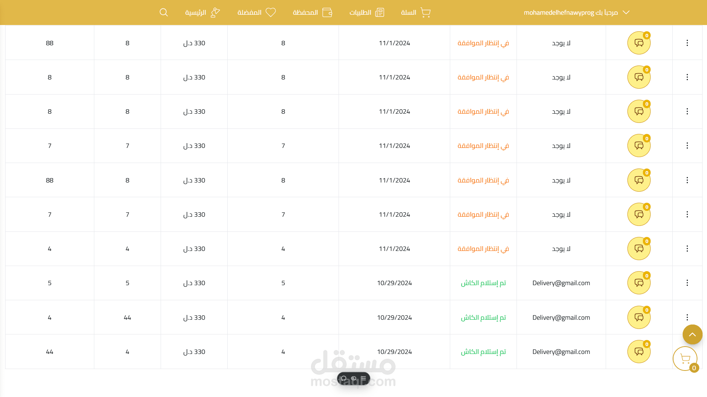Click the search magnifier icon in header

(164, 13)
